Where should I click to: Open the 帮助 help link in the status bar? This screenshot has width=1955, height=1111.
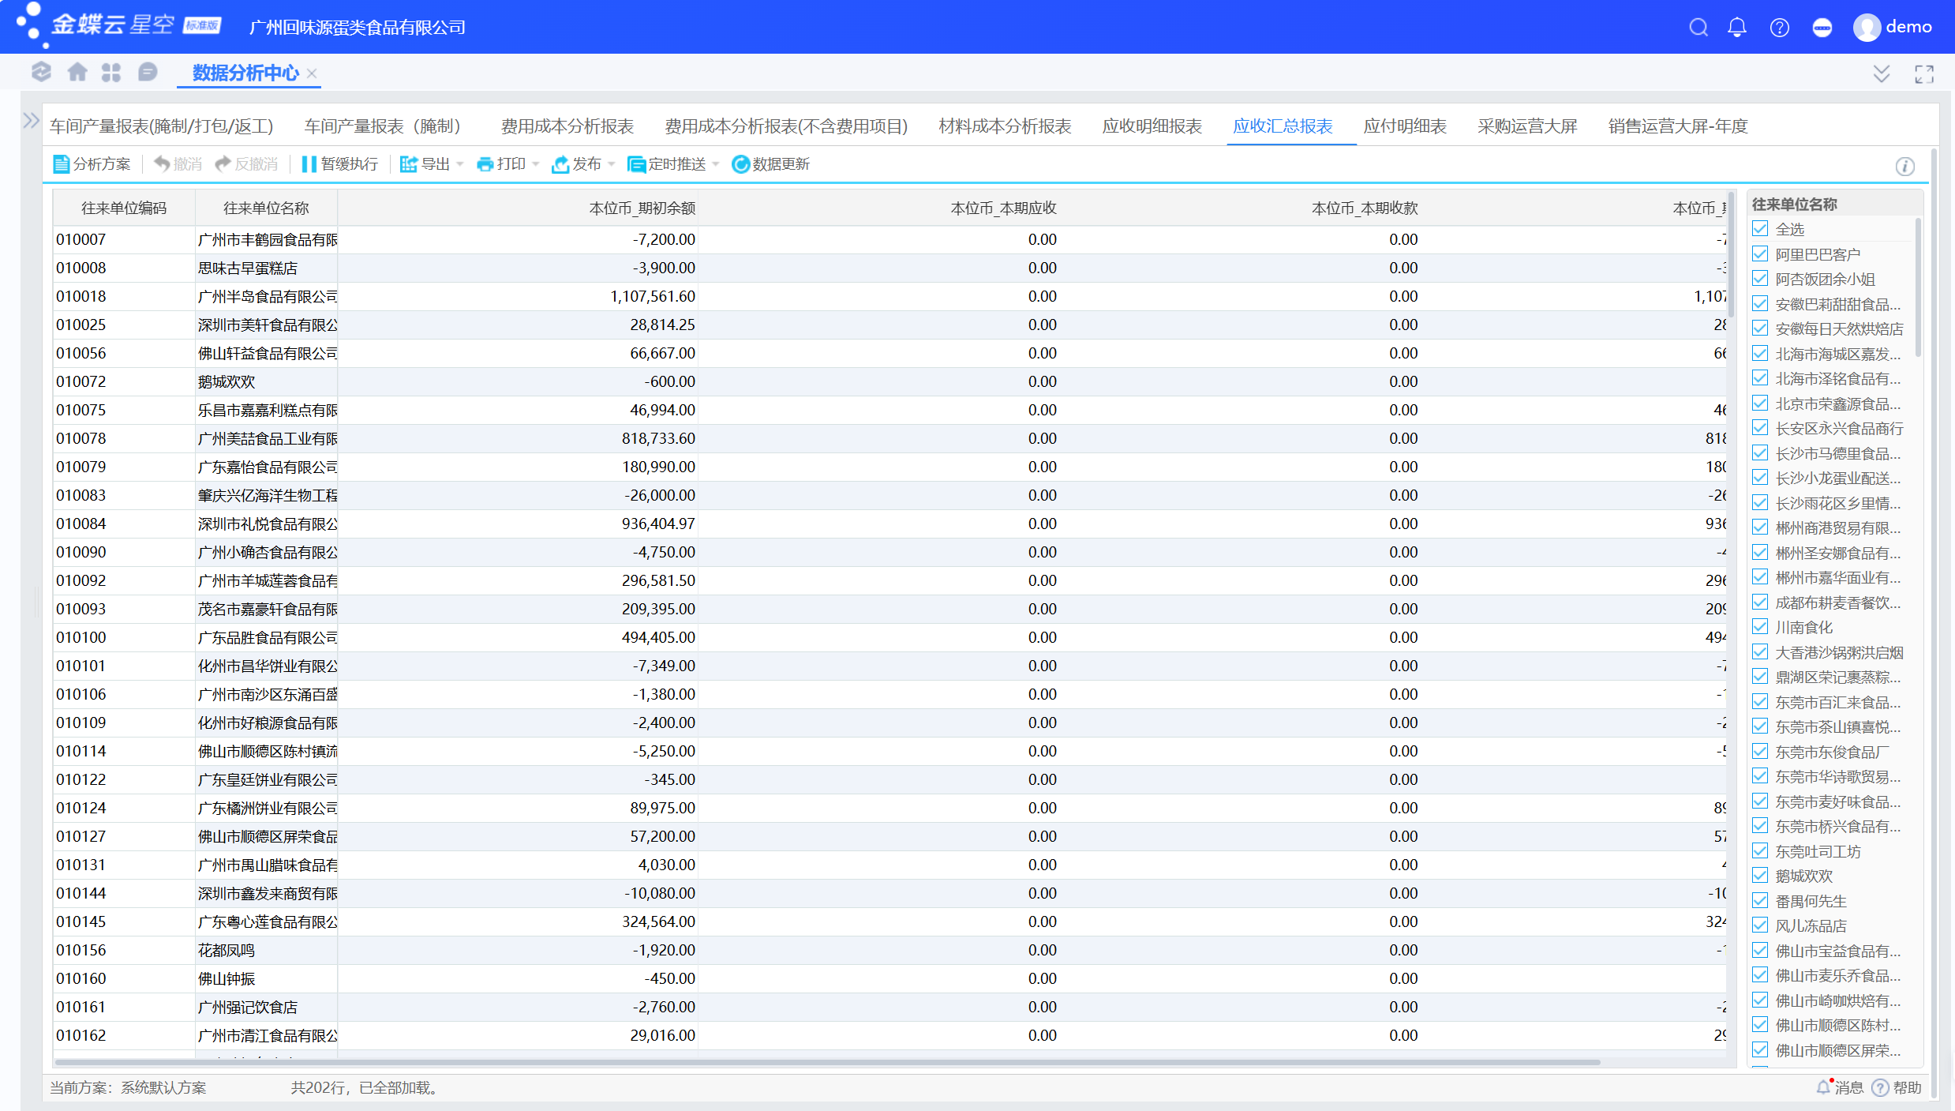[x=1897, y=1087]
